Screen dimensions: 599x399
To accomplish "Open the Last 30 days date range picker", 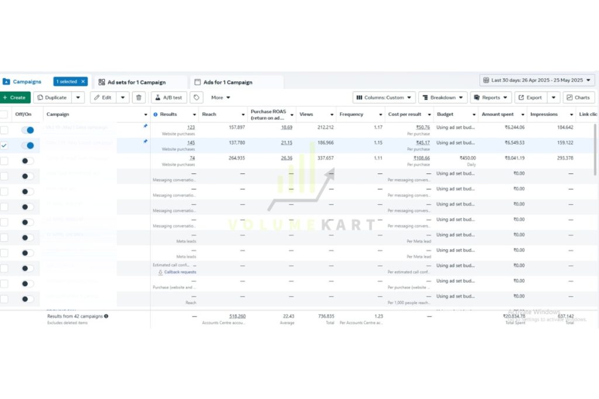I will pyautogui.click(x=537, y=80).
